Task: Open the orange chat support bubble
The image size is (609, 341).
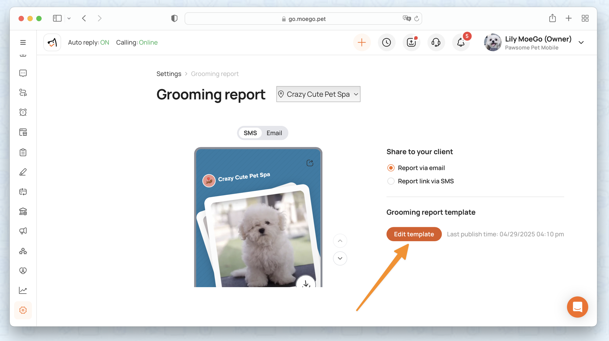Action: 577,307
